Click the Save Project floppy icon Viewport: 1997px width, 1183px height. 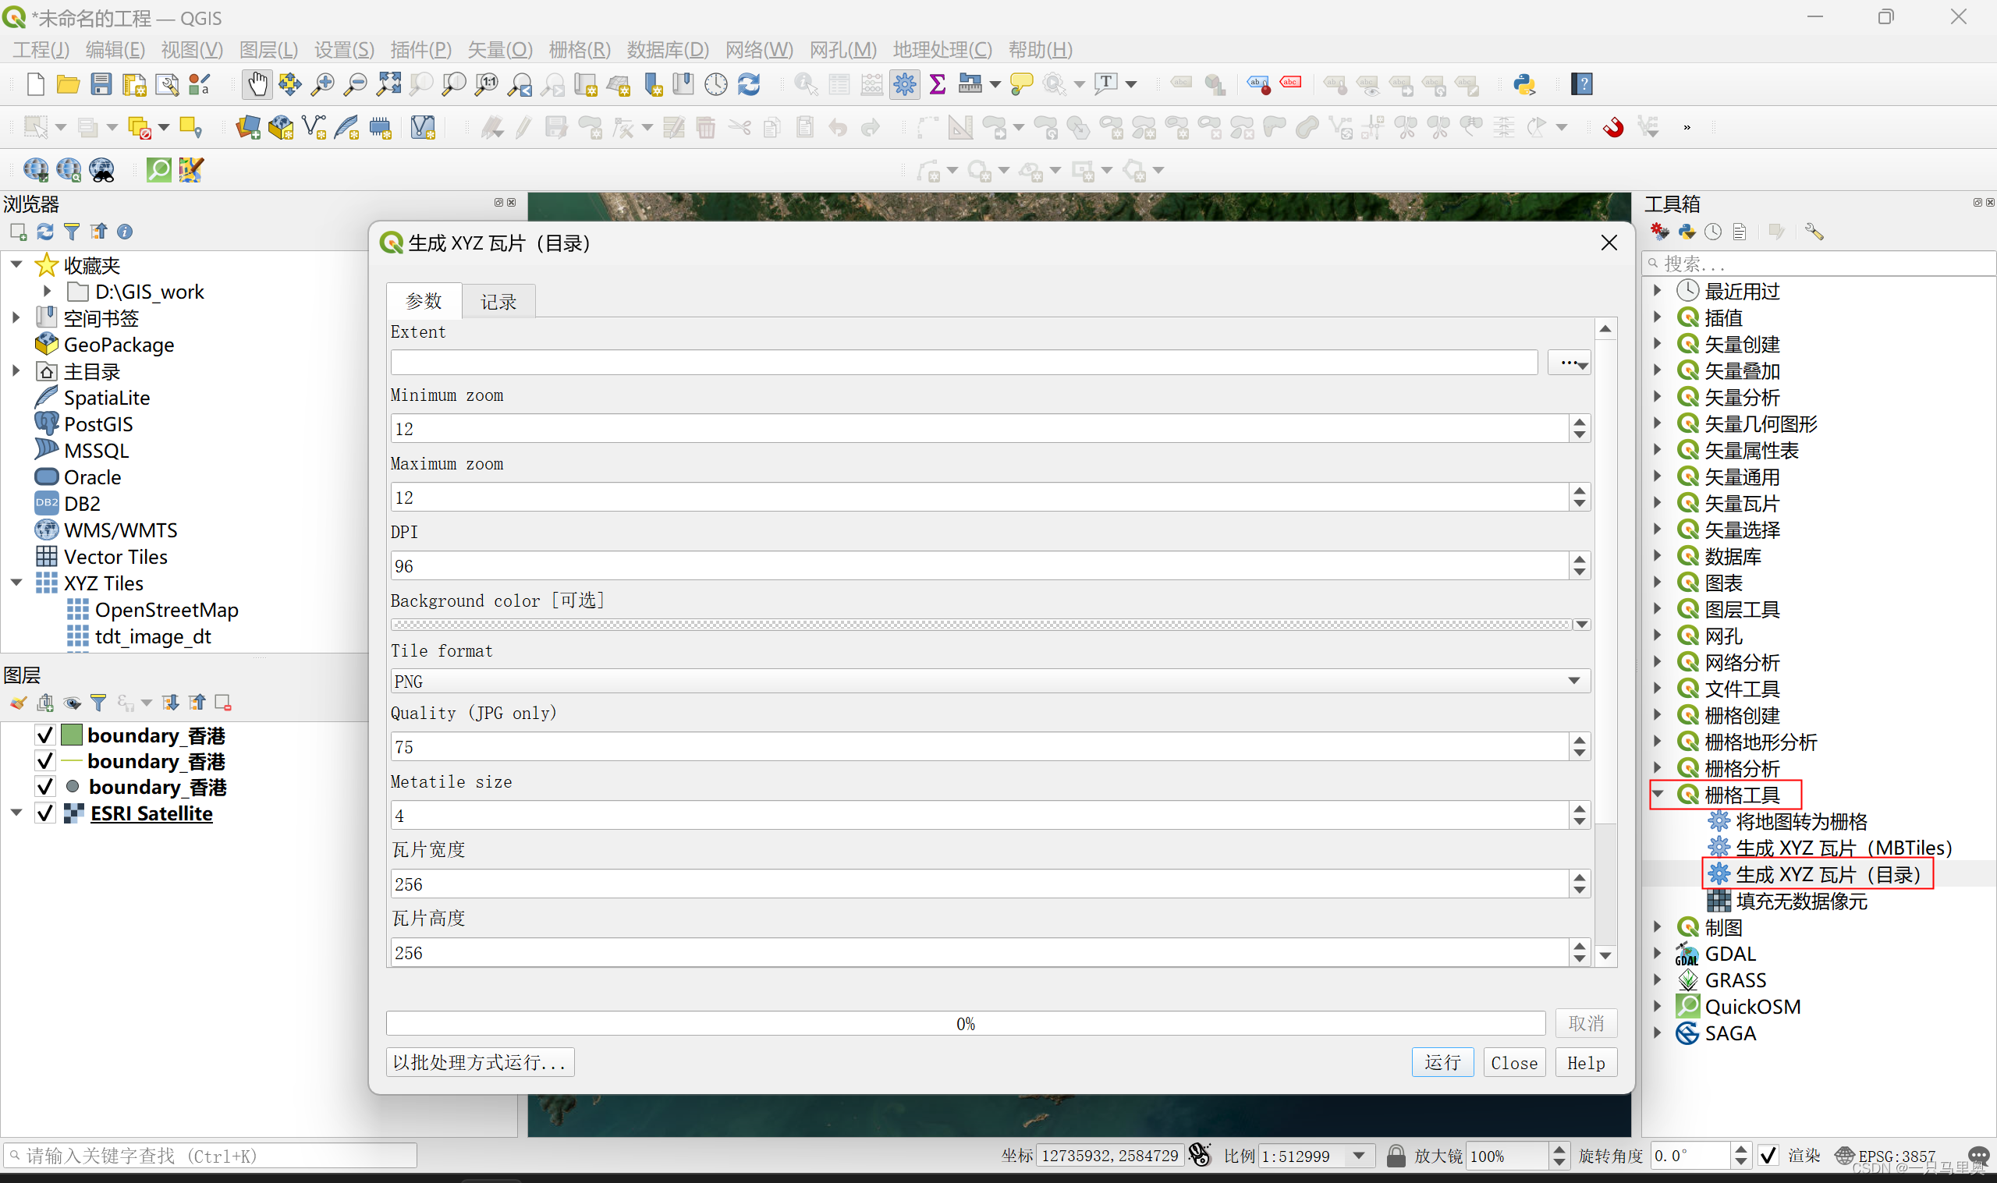click(101, 84)
